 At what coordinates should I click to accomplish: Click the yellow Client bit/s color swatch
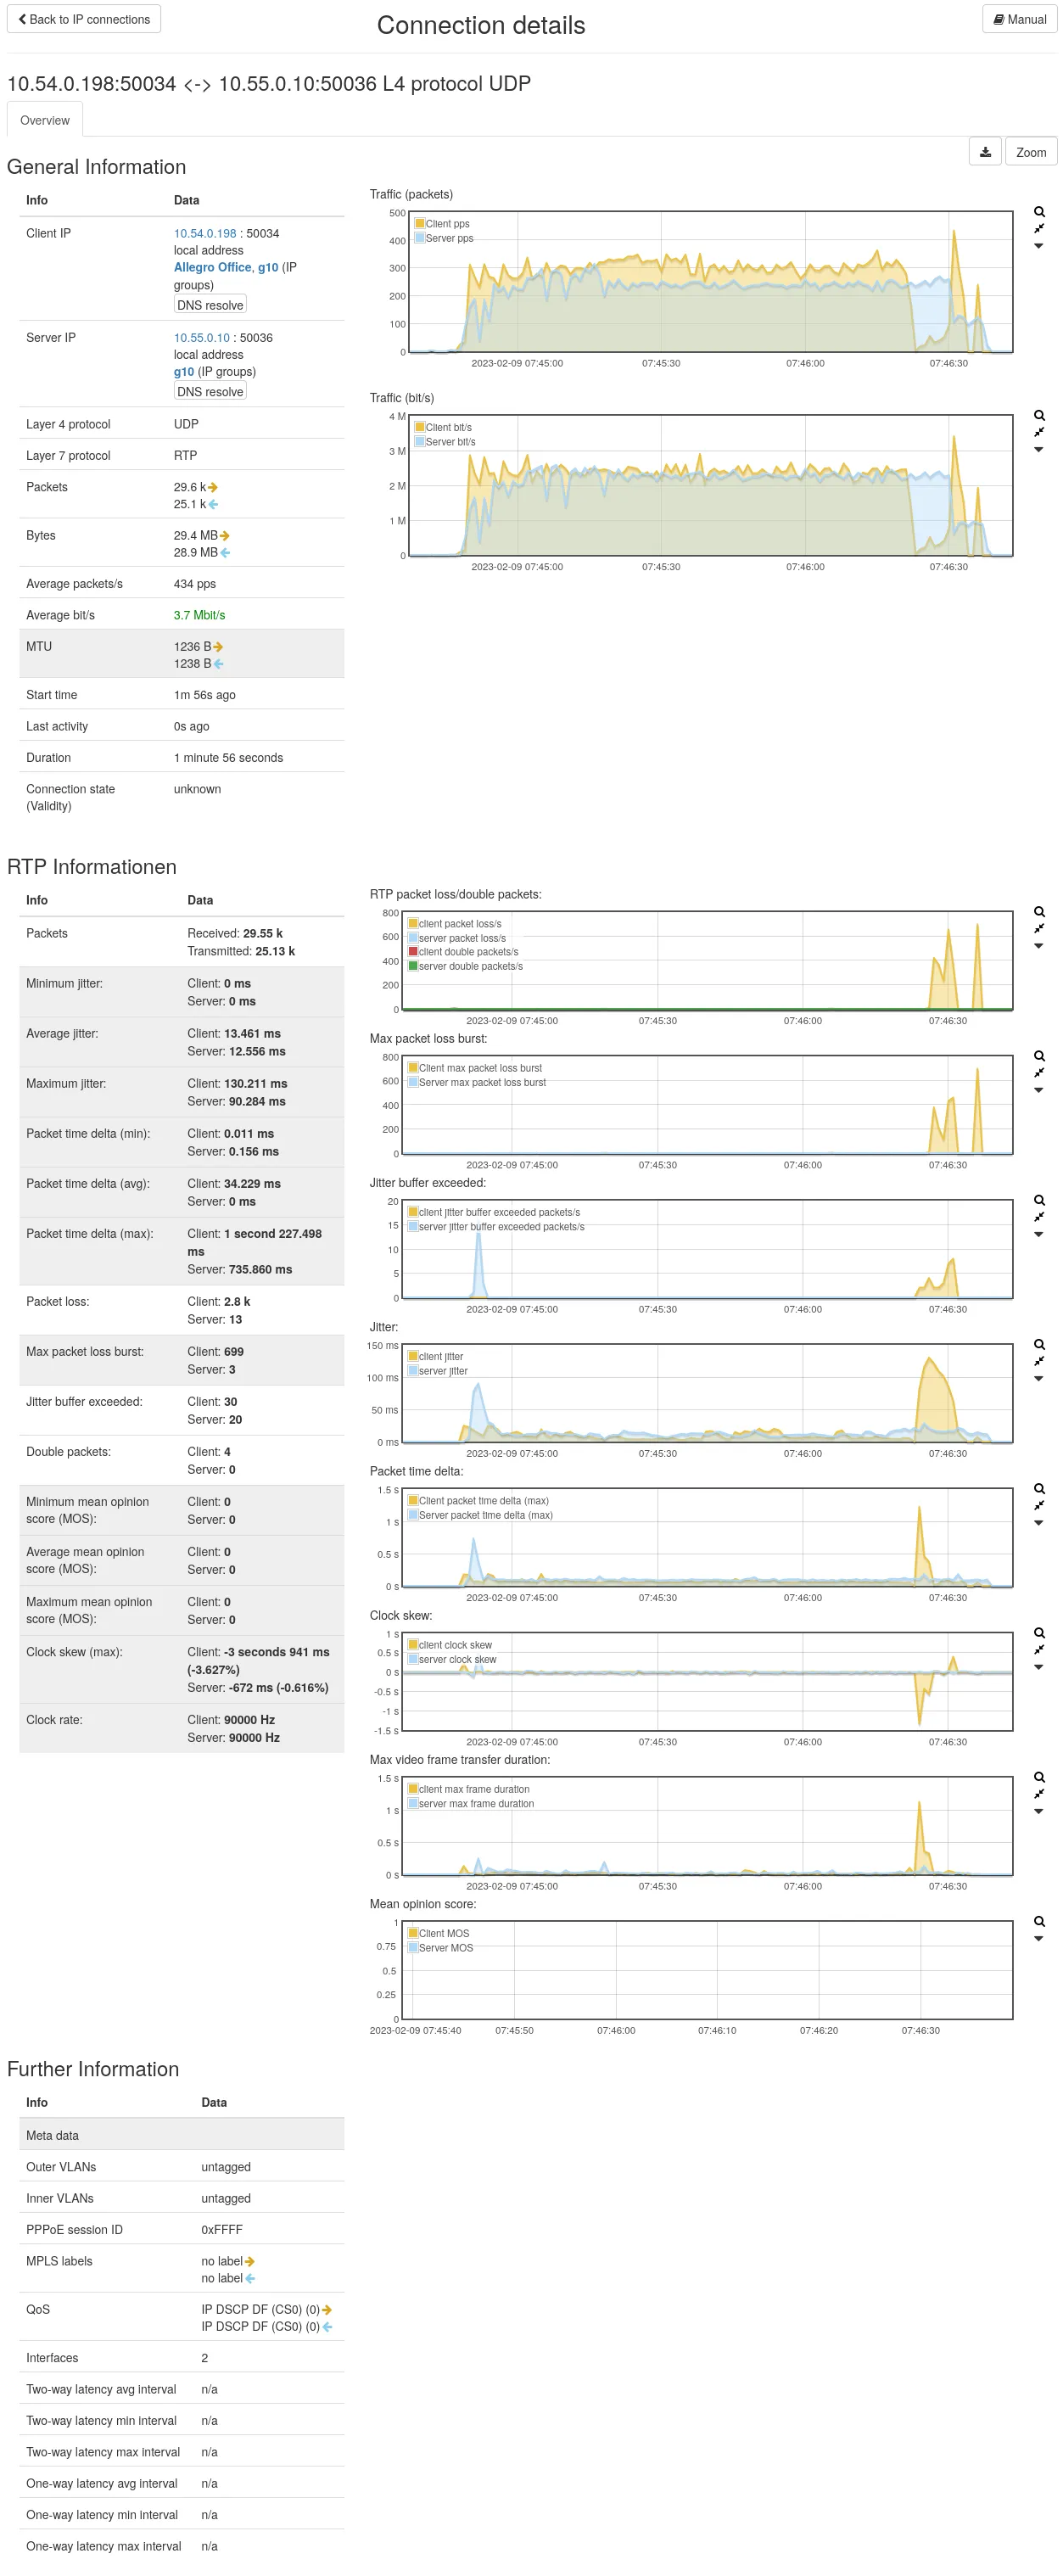click(420, 427)
